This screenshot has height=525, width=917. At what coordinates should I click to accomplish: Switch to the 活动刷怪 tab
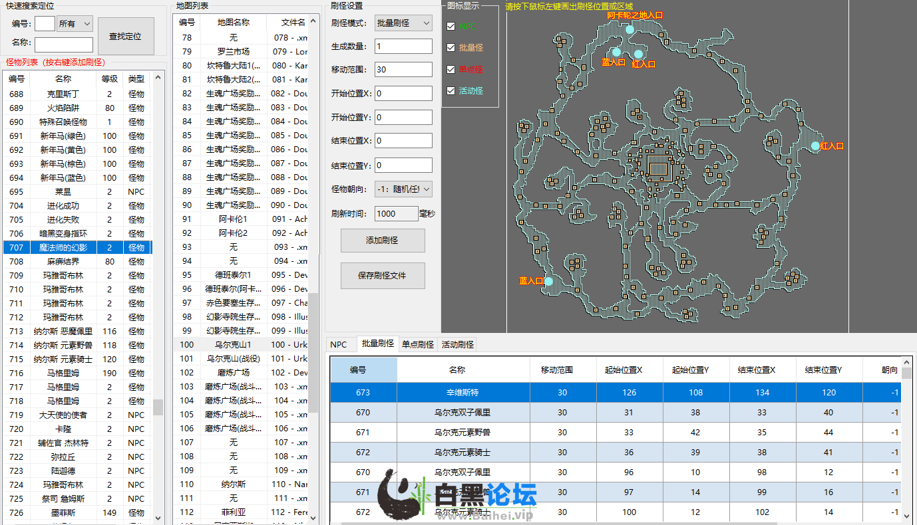coord(458,344)
